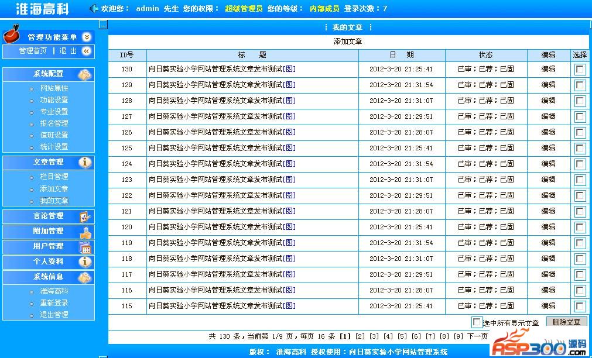
Task: Toggle the 选中所有显示文章 select-all checkbox
Action: coord(477,322)
